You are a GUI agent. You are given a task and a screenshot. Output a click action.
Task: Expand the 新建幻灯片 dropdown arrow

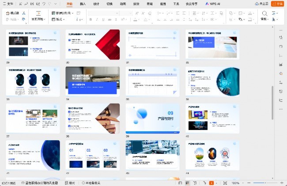point(73,13)
